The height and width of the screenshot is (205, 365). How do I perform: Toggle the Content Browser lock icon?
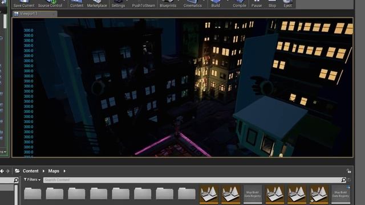348,171
